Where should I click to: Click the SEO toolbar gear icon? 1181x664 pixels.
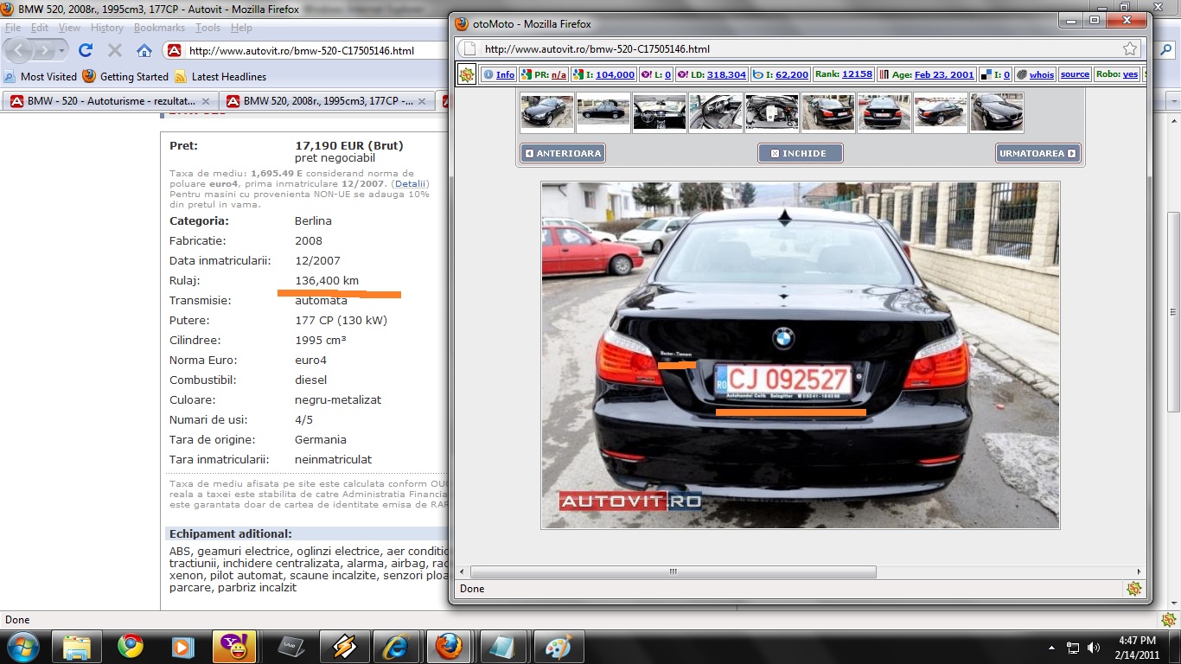pyautogui.click(x=467, y=75)
